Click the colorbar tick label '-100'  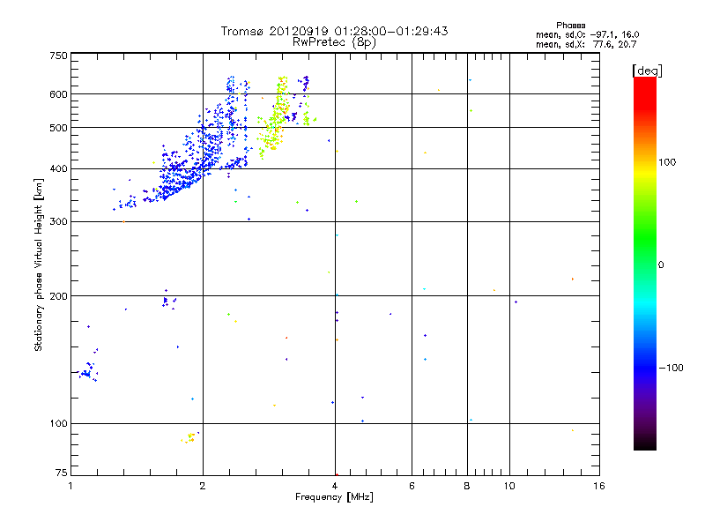coord(671,368)
